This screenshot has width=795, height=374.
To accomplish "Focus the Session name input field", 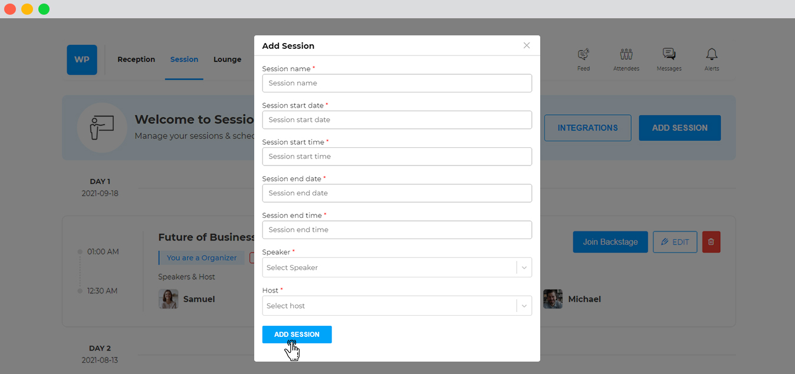I will click(397, 83).
